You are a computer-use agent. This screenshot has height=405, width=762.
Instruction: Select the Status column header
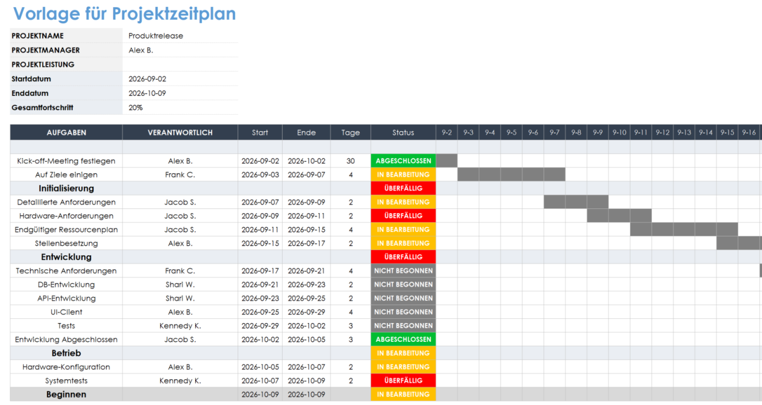(x=403, y=133)
